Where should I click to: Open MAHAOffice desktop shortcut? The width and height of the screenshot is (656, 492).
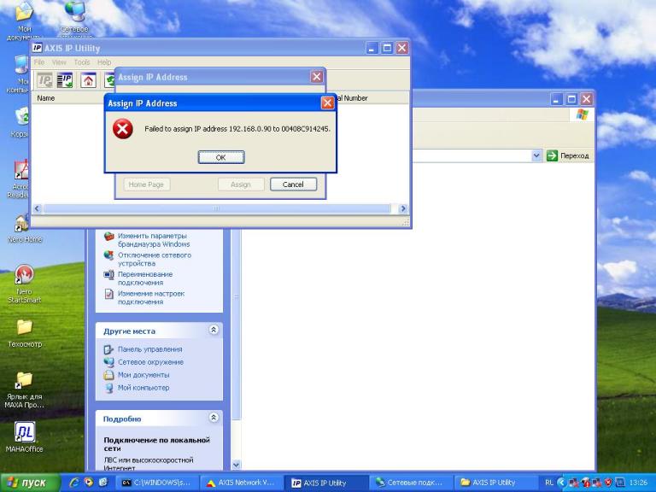pyautogui.click(x=24, y=432)
